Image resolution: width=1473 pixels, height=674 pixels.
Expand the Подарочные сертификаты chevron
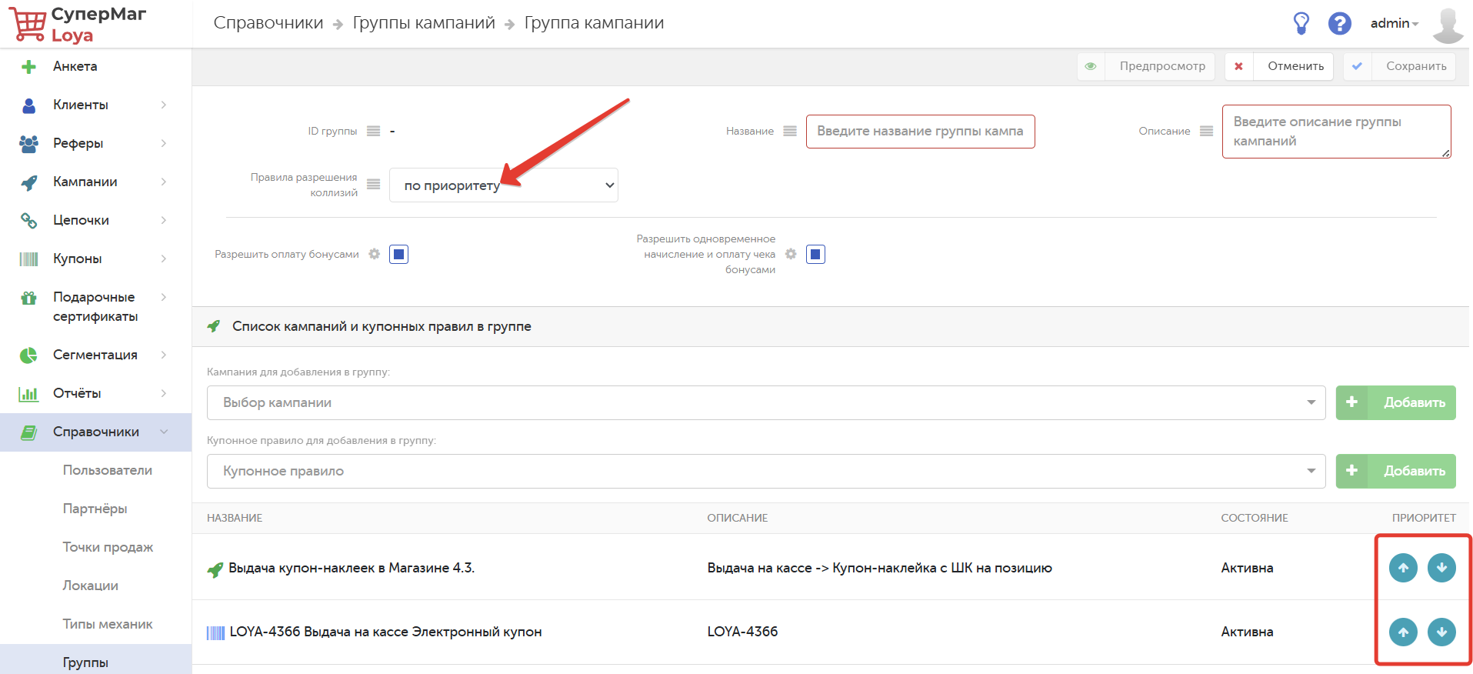point(164,297)
